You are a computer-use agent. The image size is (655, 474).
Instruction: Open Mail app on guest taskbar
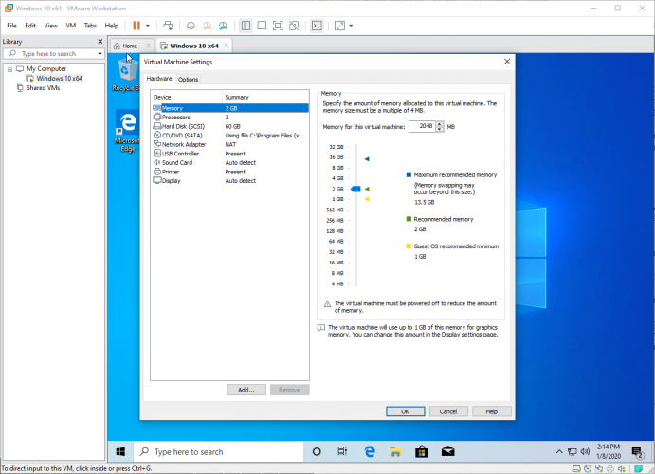coord(447,452)
